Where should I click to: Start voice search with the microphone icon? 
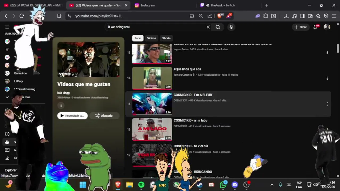click(x=231, y=27)
